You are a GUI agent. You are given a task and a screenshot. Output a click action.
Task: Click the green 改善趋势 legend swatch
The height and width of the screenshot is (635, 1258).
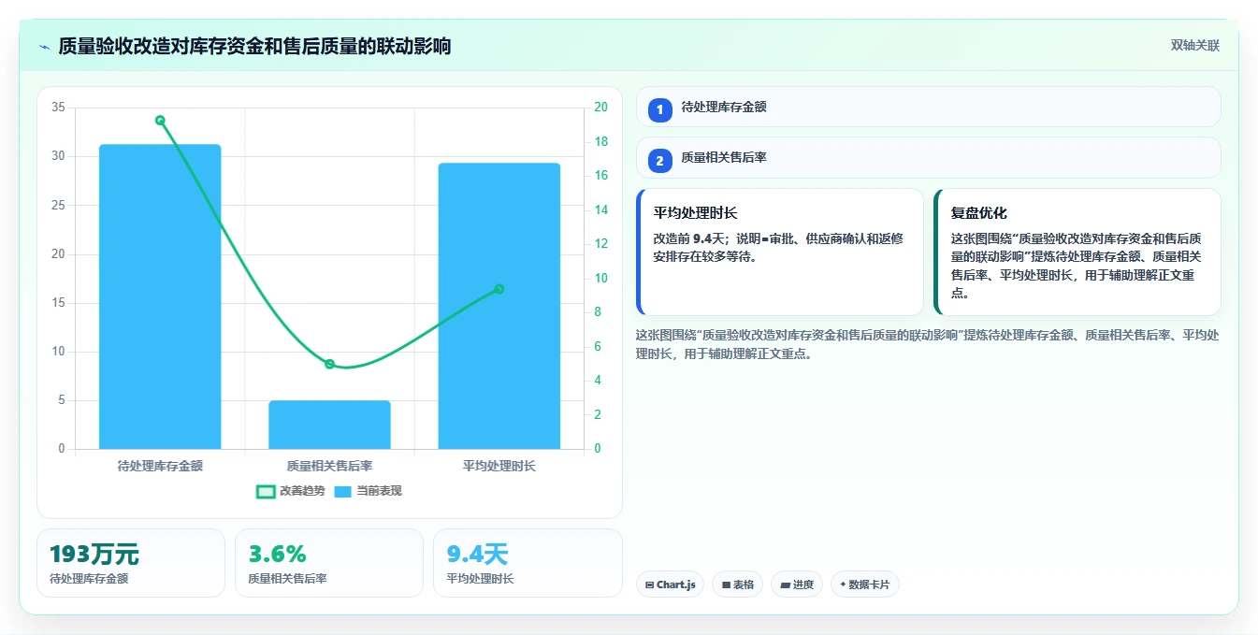pyautogui.click(x=266, y=491)
